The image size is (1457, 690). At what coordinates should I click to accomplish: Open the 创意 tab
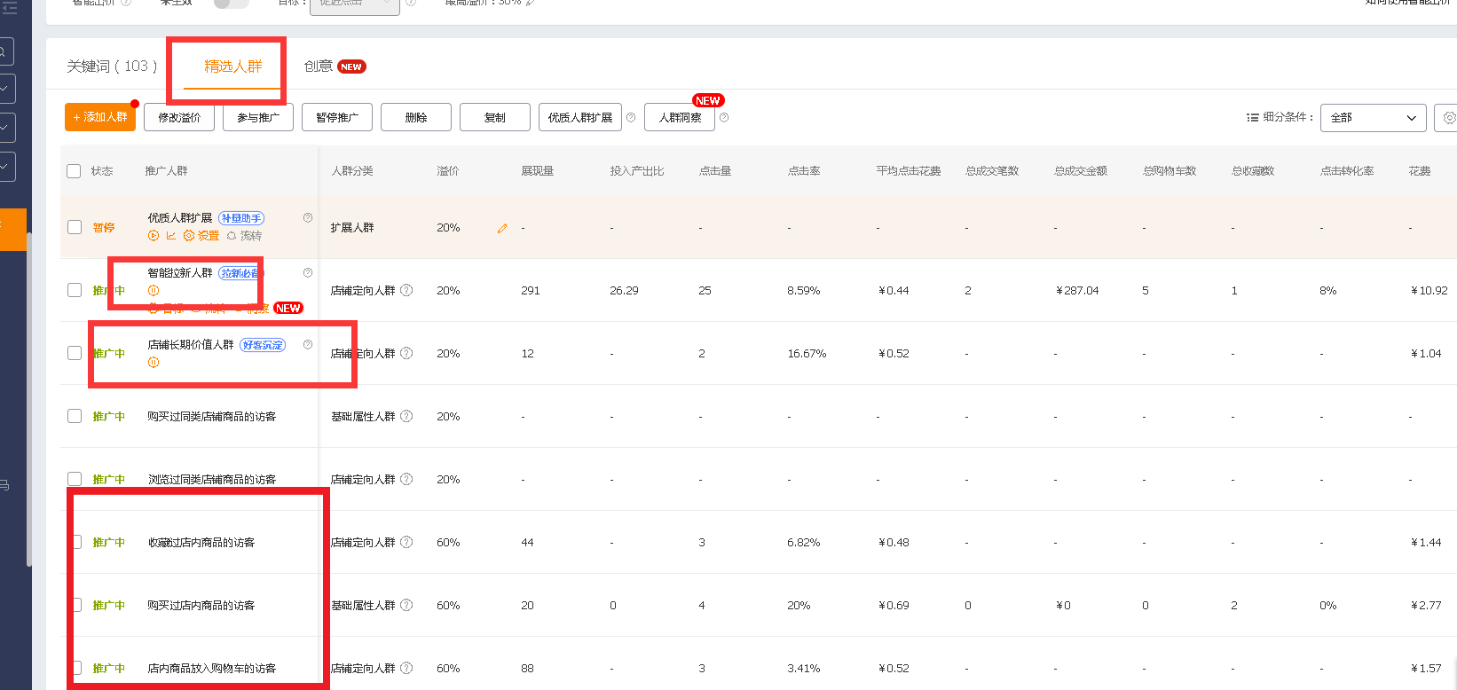coord(318,67)
